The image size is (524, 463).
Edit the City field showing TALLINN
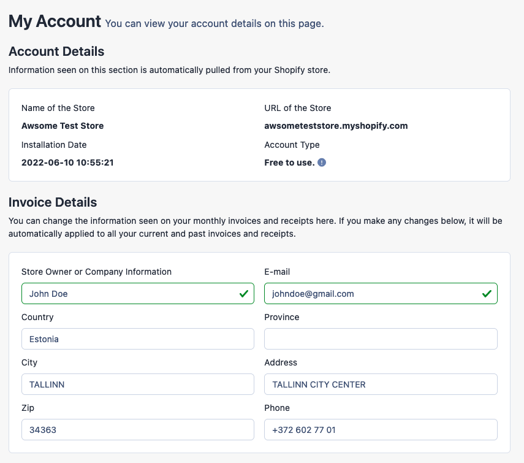(x=138, y=384)
